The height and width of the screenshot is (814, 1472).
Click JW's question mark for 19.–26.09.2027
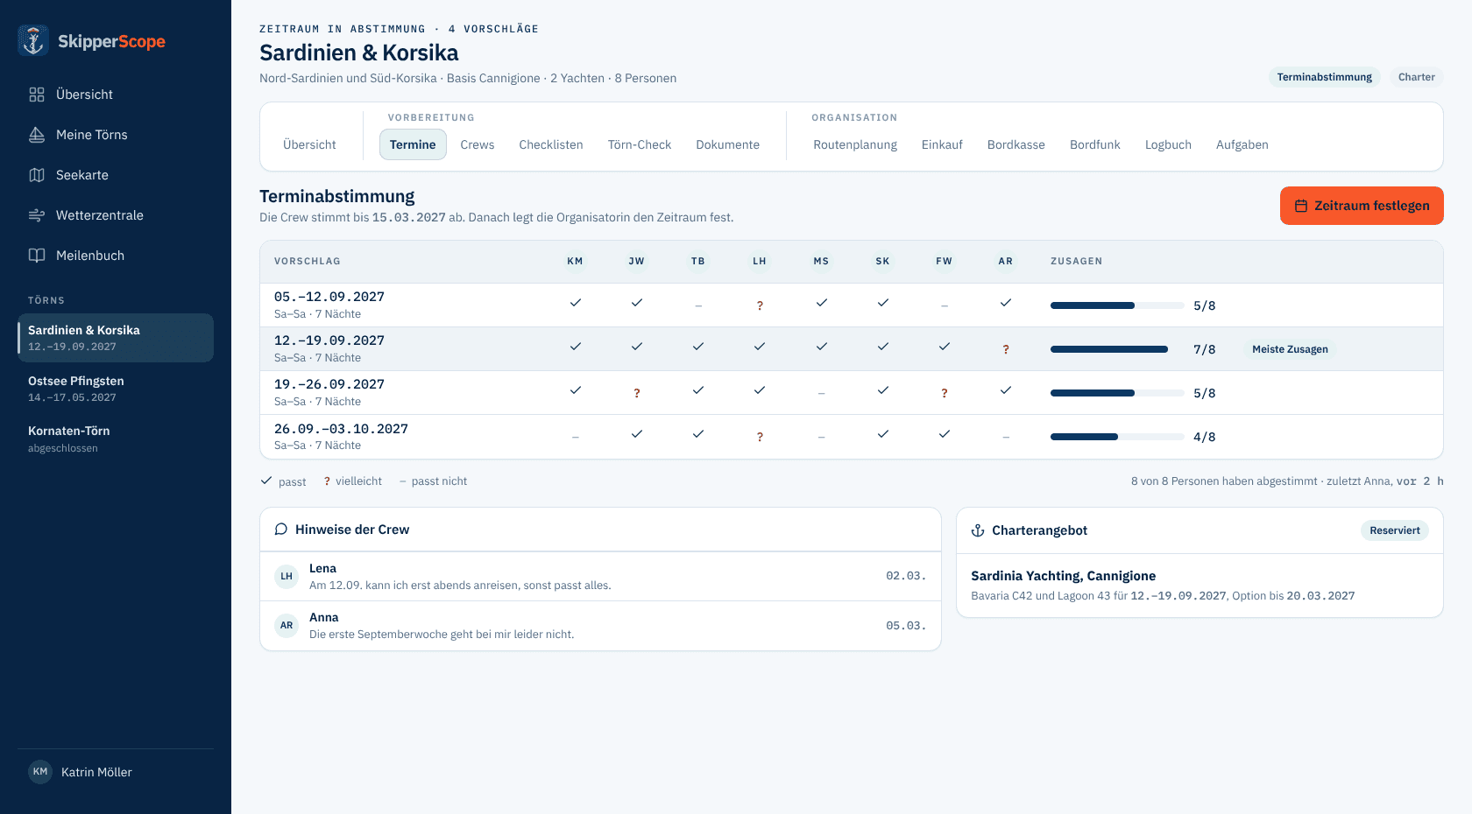[x=637, y=393]
